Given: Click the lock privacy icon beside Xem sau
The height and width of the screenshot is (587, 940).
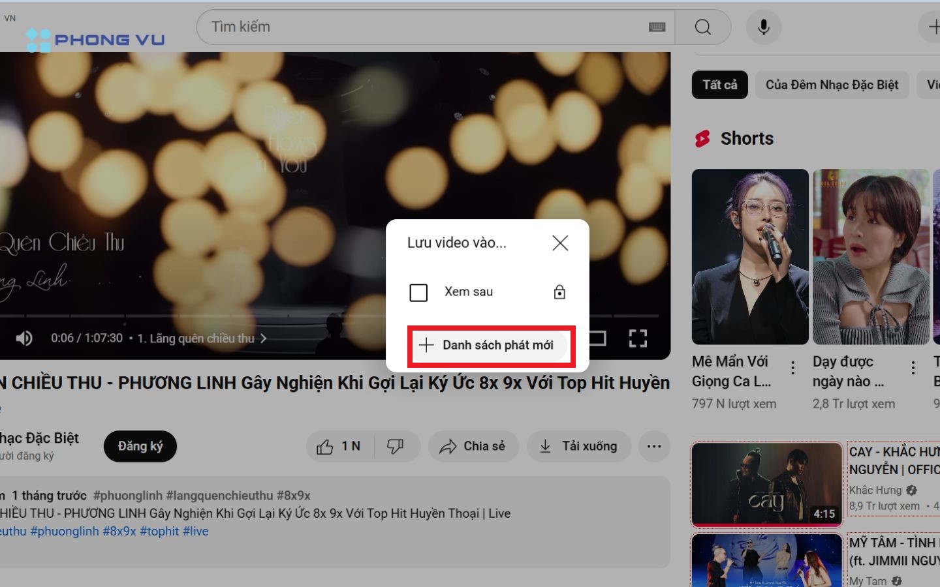Looking at the screenshot, I should (559, 292).
